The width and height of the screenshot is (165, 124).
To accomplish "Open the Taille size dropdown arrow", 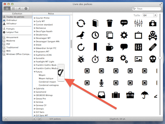I will [x=155, y=15].
